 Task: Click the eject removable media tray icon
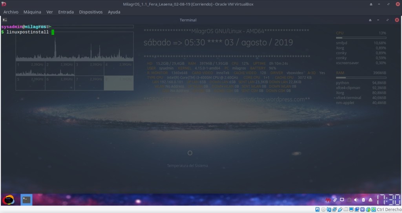coord(371,200)
